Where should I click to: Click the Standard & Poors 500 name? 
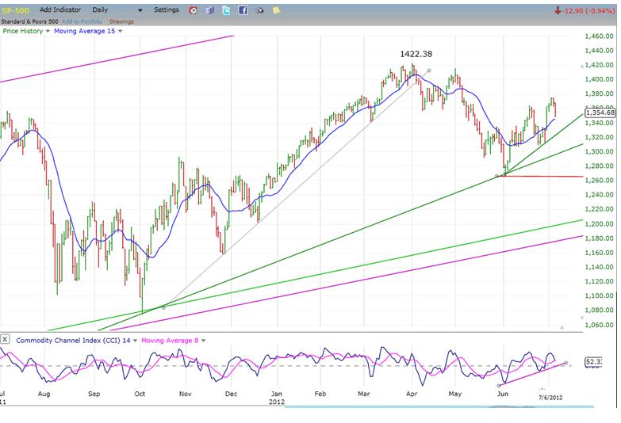(29, 21)
